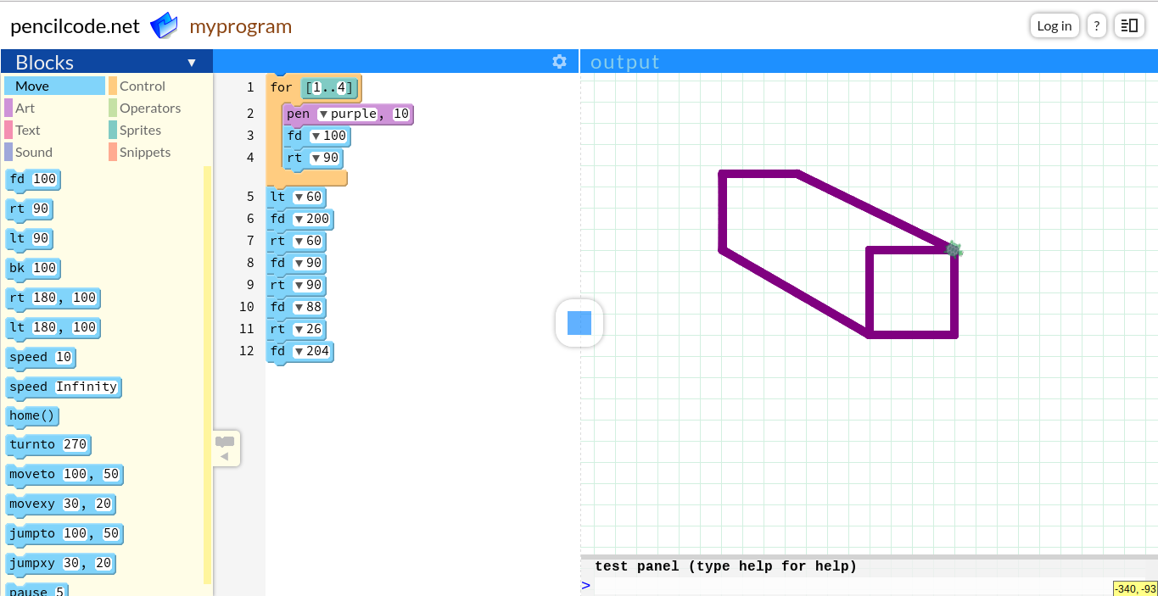This screenshot has width=1158, height=596.
Task: Open help via the question mark icon
Action: point(1096,25)
